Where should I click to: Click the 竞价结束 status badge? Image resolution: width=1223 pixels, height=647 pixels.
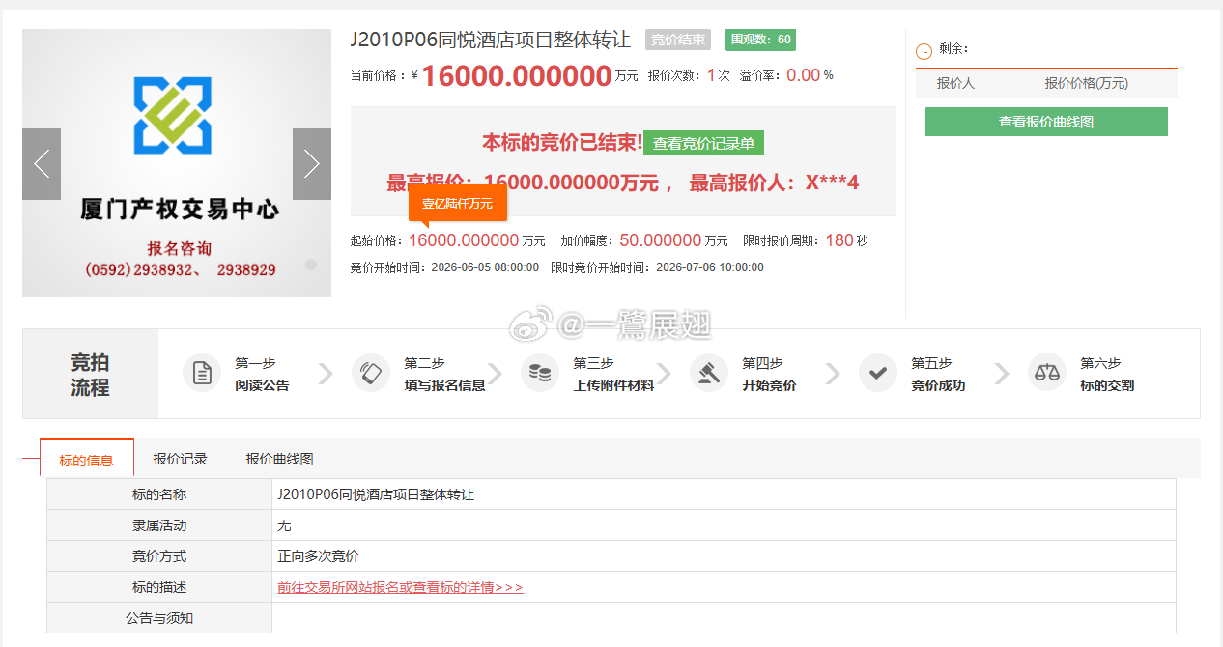click(678, 40)
